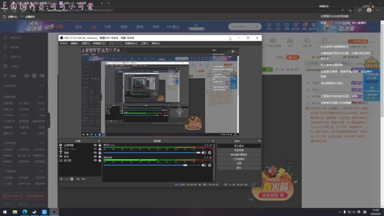Unlock the globe browser source lock
This screenshot has height=216, width=384.
click(x=100, y=145)
